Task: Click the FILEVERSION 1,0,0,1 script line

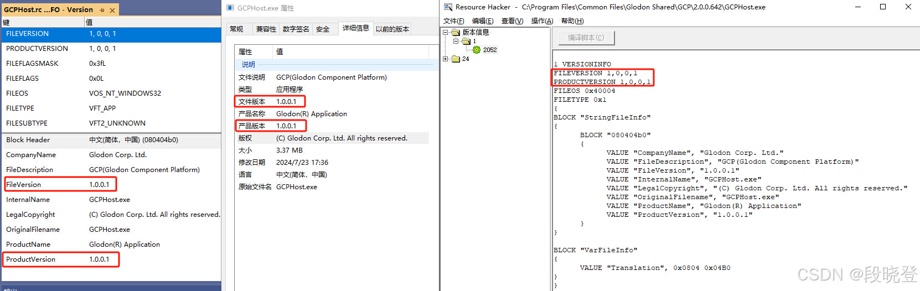Action: [596, 73]
